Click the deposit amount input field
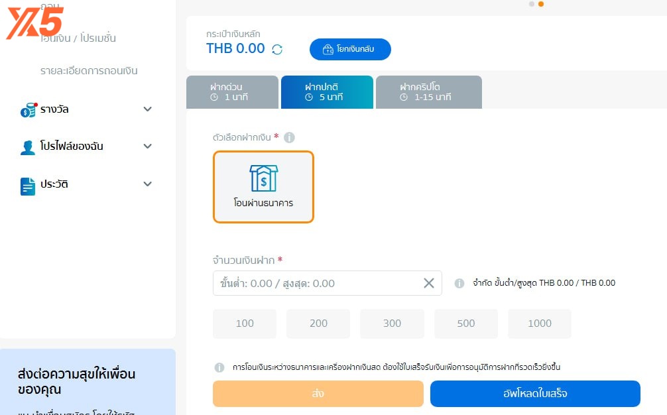This screenshot has width=667, height=415. [318, 283]
